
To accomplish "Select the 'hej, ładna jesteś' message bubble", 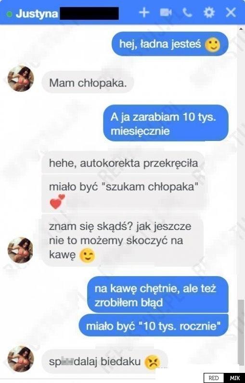I will coord(170,44).
